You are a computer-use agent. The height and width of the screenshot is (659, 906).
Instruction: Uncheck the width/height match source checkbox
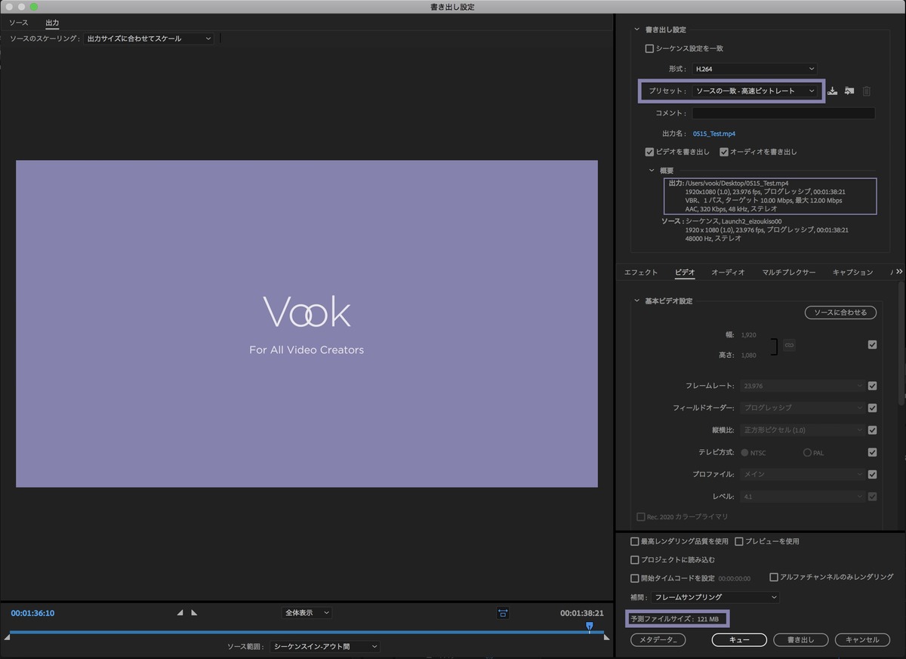coord(873,344)
